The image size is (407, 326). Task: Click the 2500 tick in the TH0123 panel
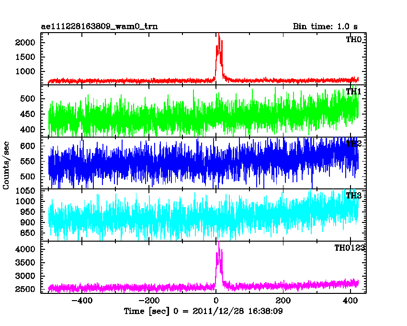(25, 289)
